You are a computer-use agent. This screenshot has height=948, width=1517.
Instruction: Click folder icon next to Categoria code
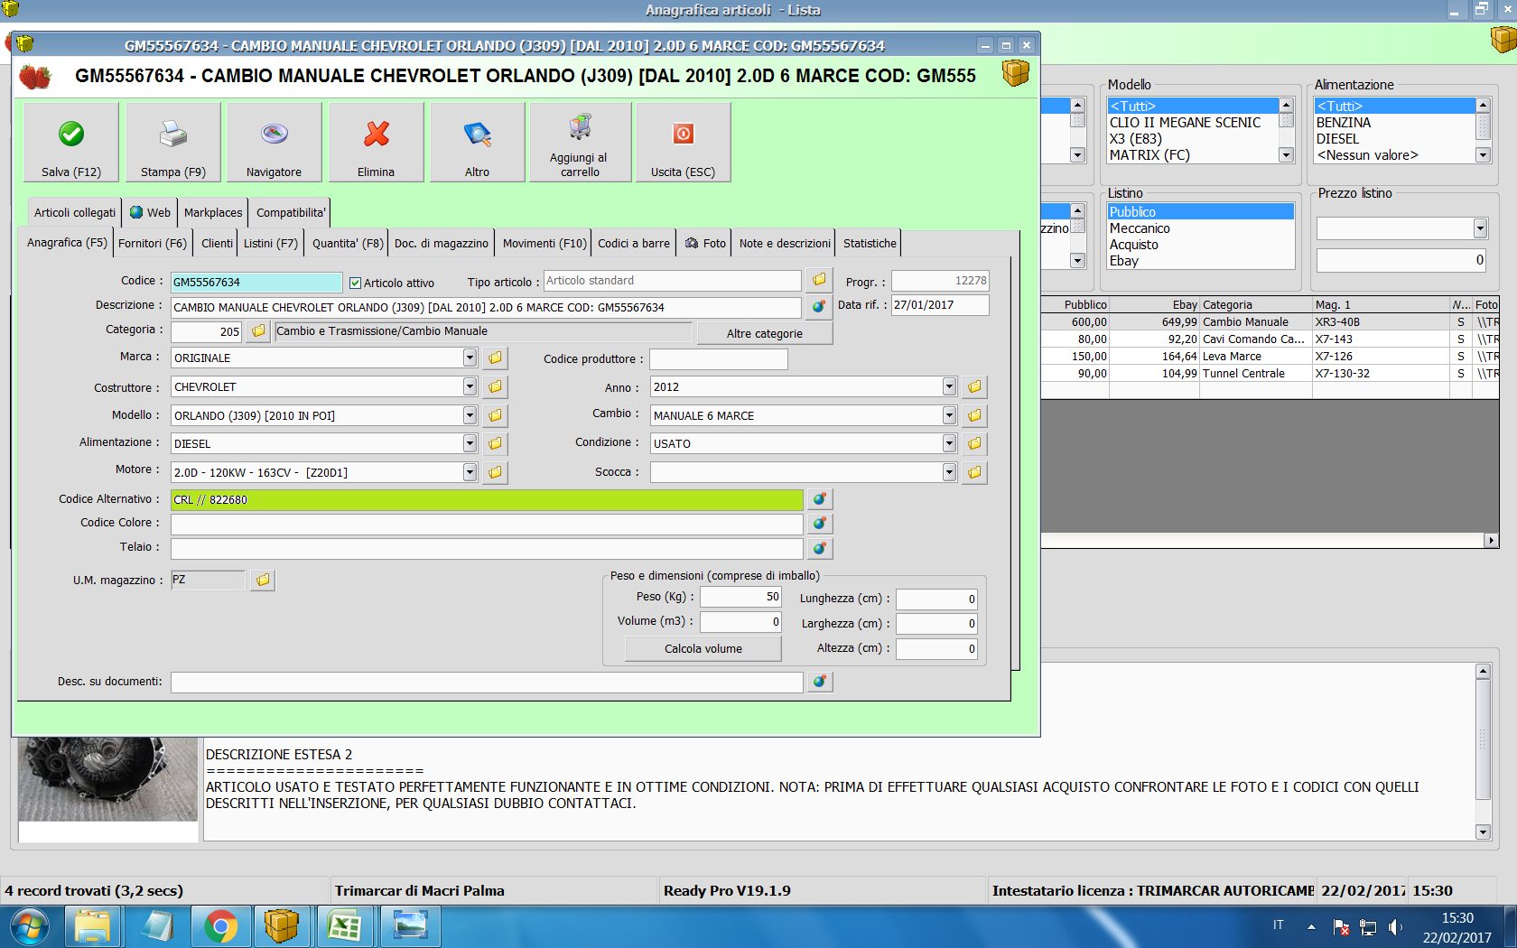coord(259,331)
